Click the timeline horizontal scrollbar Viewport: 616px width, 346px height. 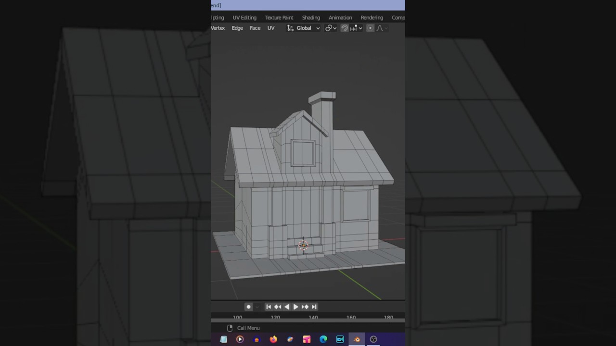308,321
